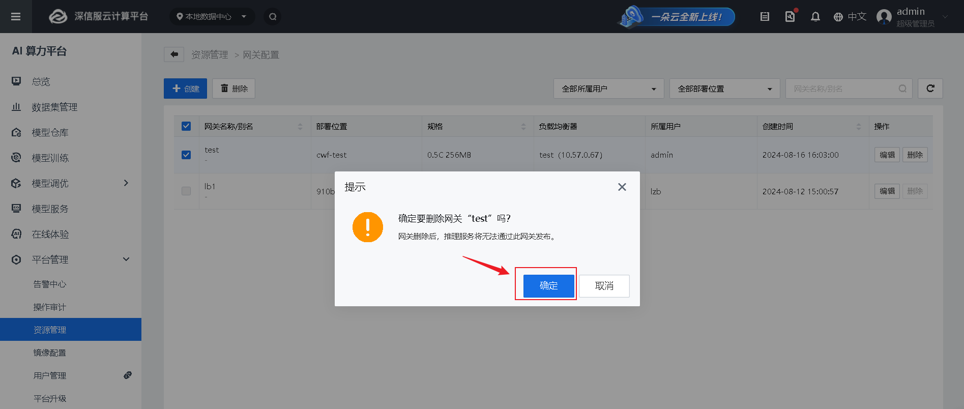Select Resource Management (资源管理)
Screen dimensions: 964x409
[71, 330]
